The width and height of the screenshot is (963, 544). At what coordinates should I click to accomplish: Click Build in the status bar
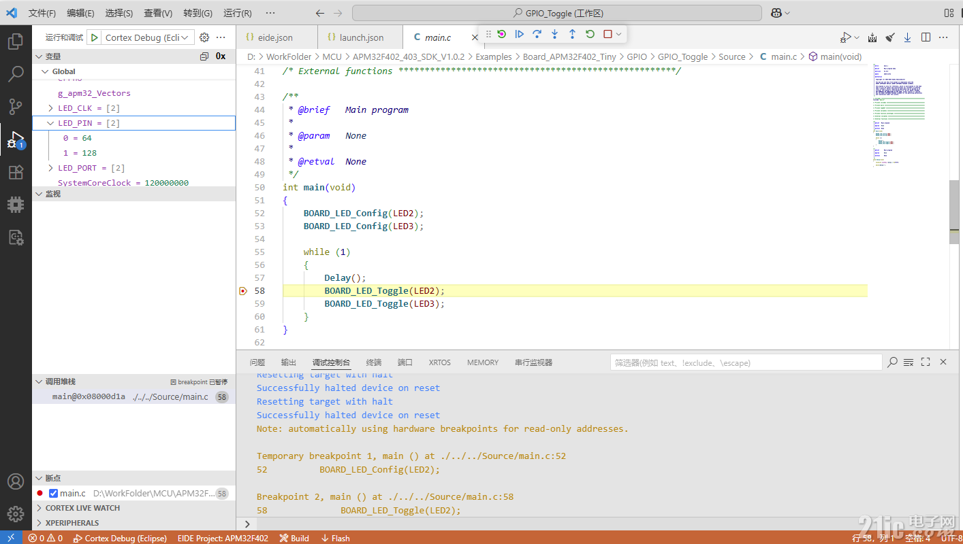tap(294, 538)
